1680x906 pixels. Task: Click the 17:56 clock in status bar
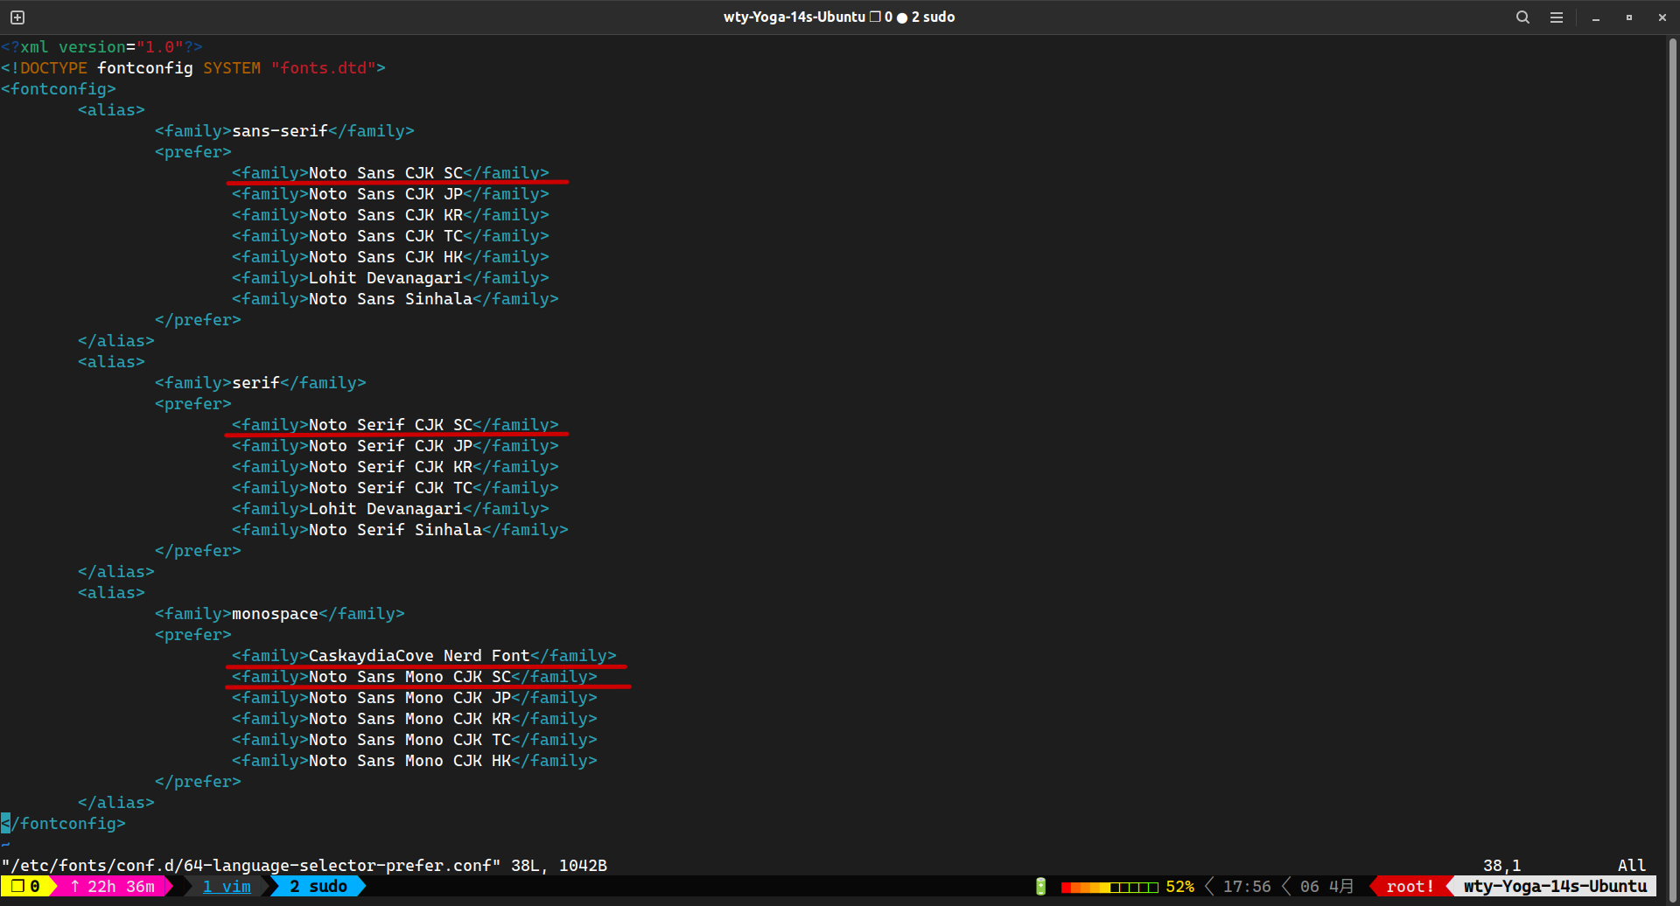pos(1247,887)
